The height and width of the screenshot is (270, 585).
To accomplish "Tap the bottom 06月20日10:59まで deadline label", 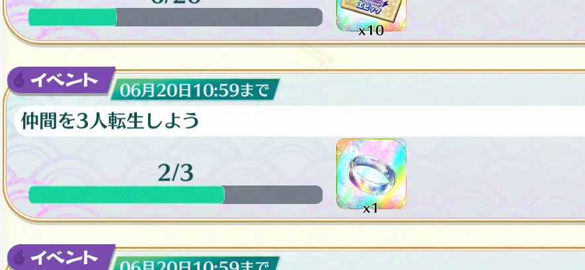I will pyautogui.click(x=194, y=263).
